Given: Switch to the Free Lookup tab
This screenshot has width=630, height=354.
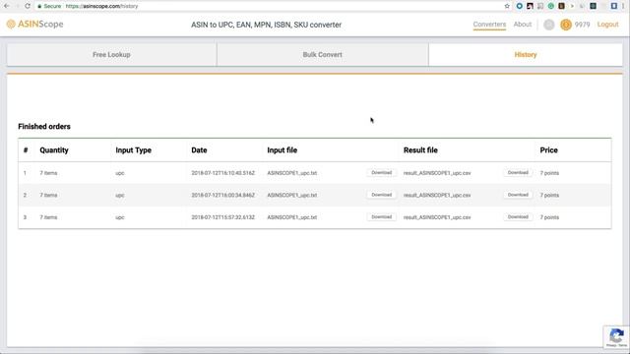Looking at the screenshot, I should tap(111, 55).
